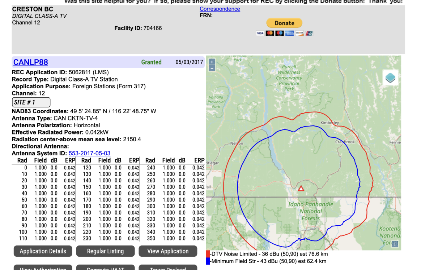Click the payment card logos under Donate
434x270 pixels.
(x=284, y=34)
